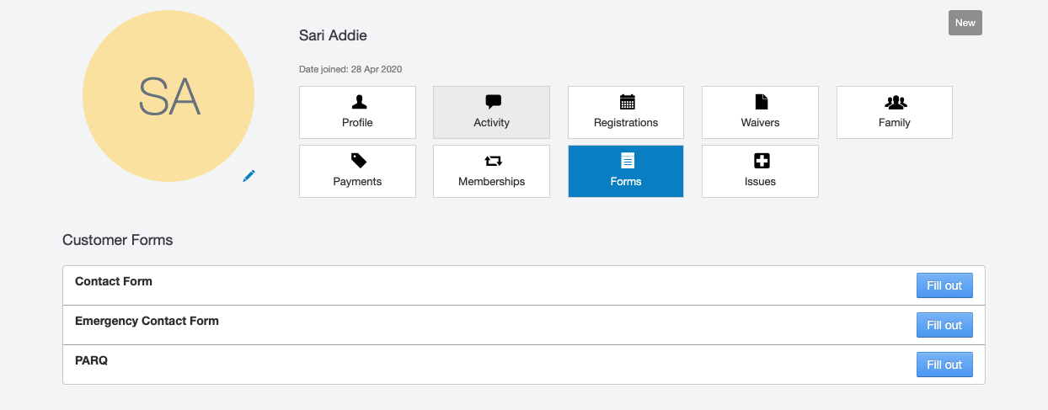
Task: Open the Waivers document tile
Action: pos(760,112)
